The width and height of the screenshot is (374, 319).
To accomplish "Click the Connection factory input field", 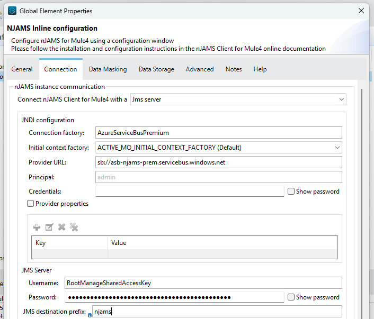I will click(218, 132).
